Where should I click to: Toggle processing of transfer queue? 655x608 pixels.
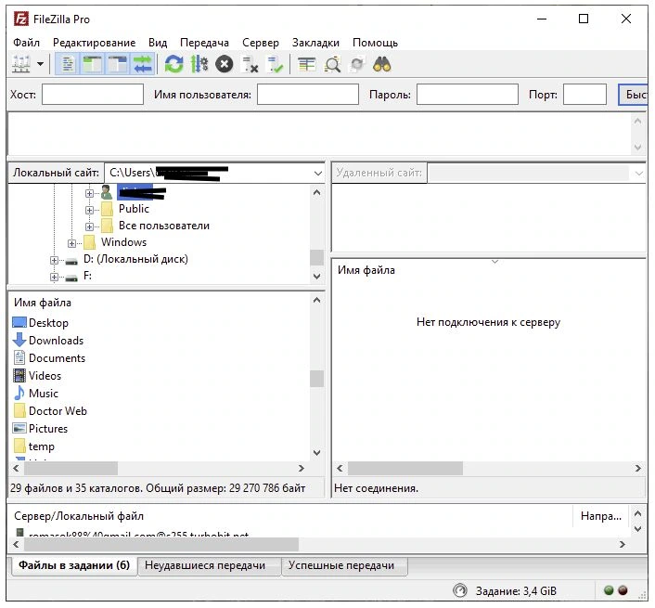click(199, 64)
